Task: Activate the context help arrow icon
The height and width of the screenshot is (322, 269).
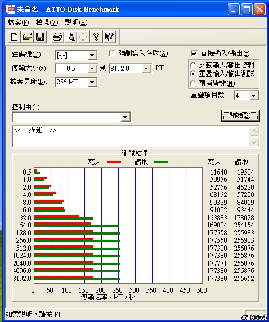Action: click(x=109, y=37)
